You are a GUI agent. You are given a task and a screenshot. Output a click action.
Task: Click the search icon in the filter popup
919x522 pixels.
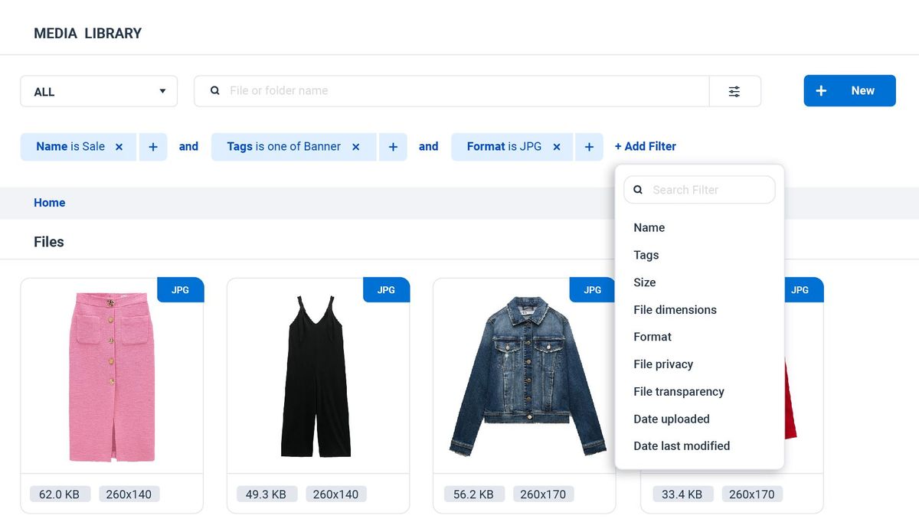click(638, 189)
